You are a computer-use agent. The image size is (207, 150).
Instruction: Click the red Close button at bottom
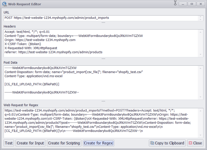coord(195,143)
